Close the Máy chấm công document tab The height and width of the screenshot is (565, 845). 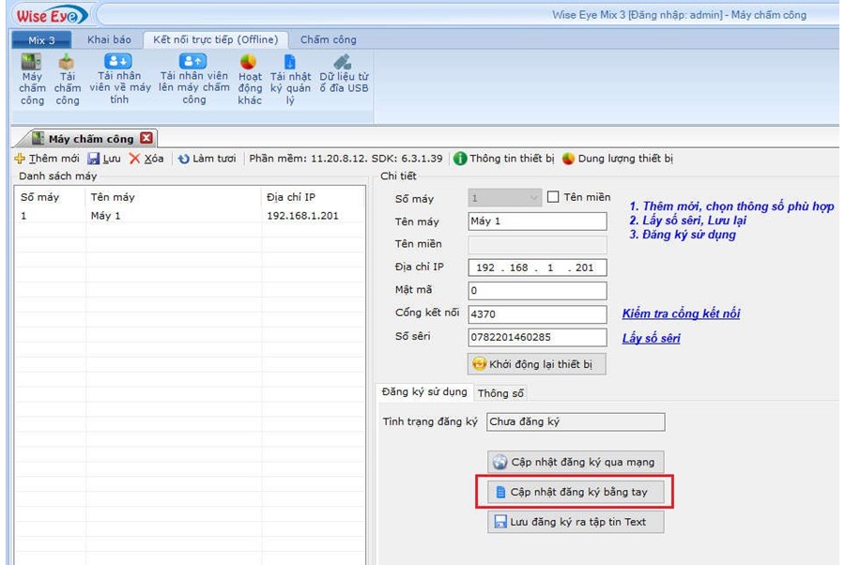tap(146, 138)
